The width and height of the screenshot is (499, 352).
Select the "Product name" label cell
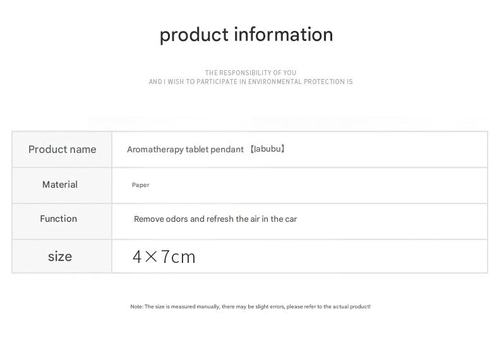click(62, 149)
